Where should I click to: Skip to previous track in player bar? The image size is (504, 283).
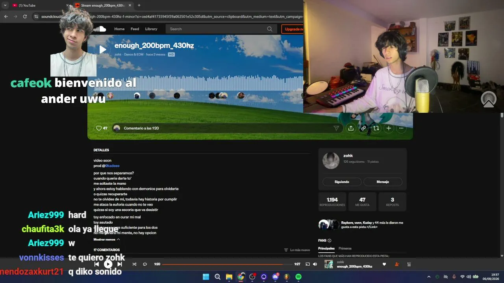(x=96, y=264)
